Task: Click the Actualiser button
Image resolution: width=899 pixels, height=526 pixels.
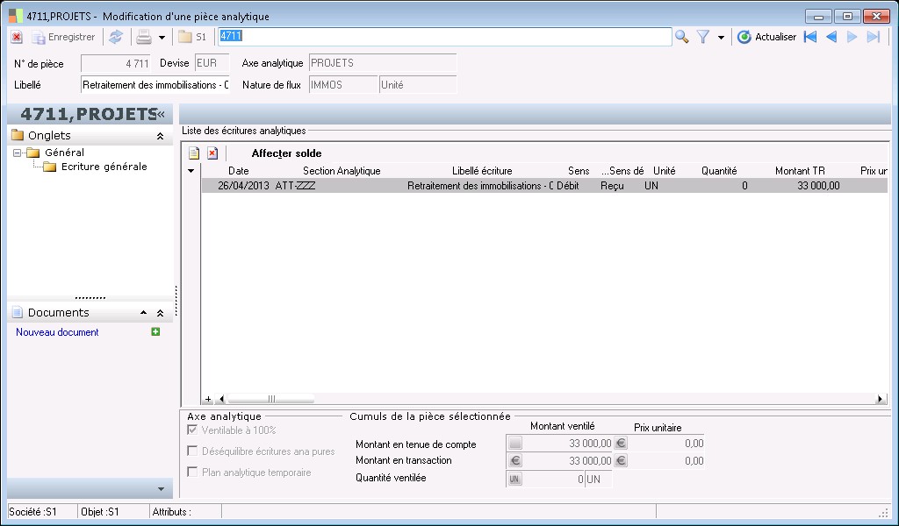Action: (x=766, y=37)
